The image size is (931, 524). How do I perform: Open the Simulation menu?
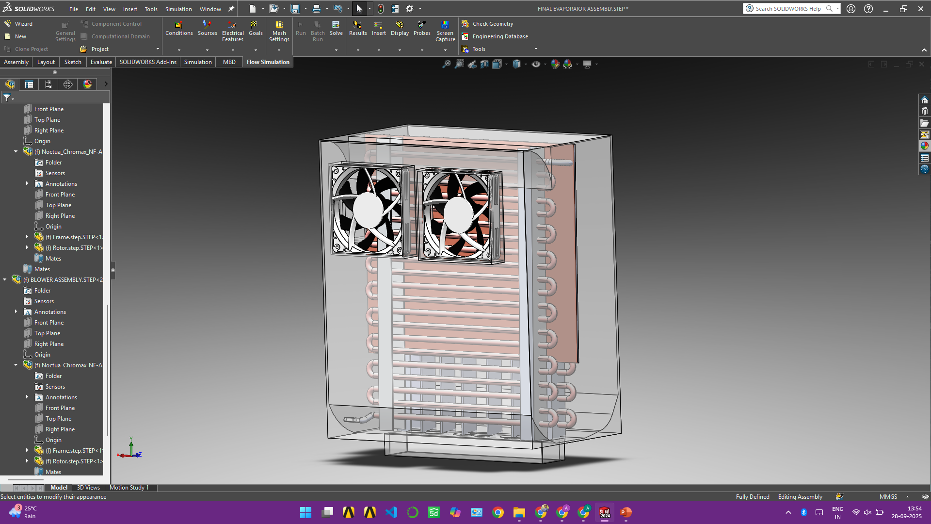click(x=178, y=9)
